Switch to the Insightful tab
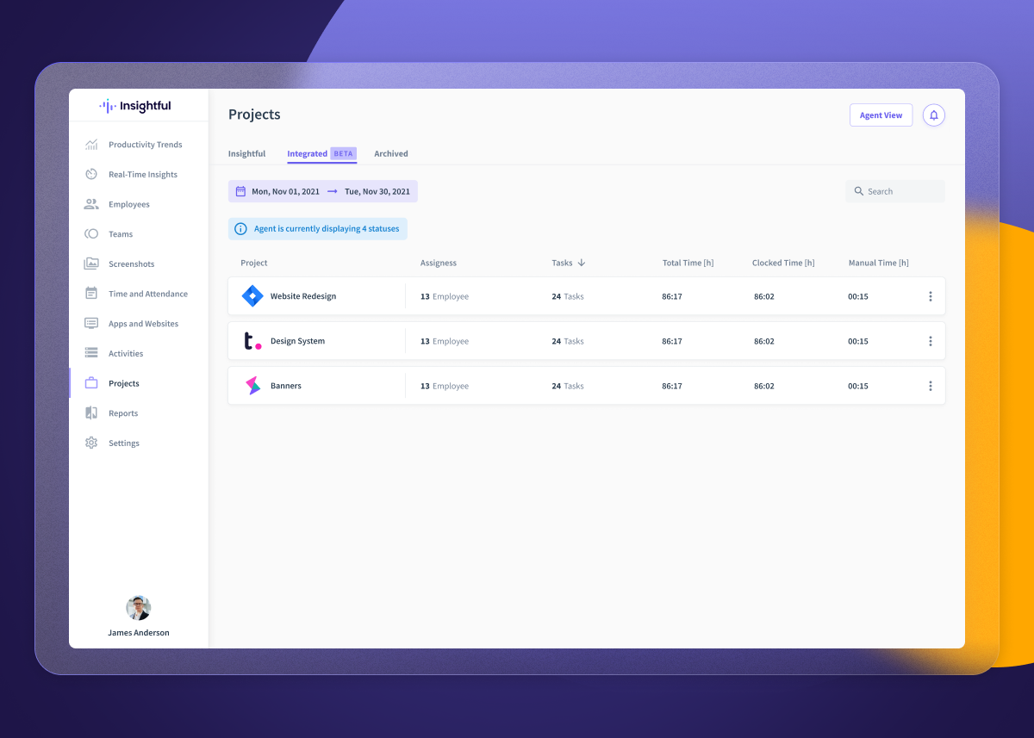 pyautogui.click(x=246, y=154)
